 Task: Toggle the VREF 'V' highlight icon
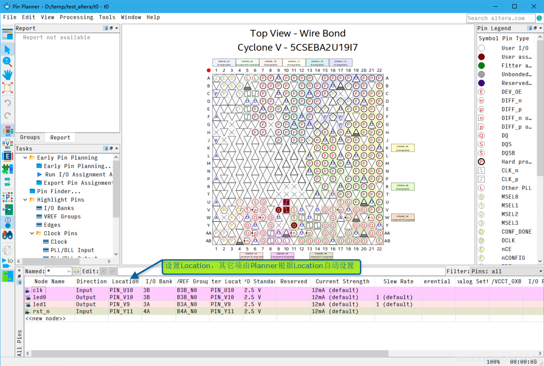7,144
